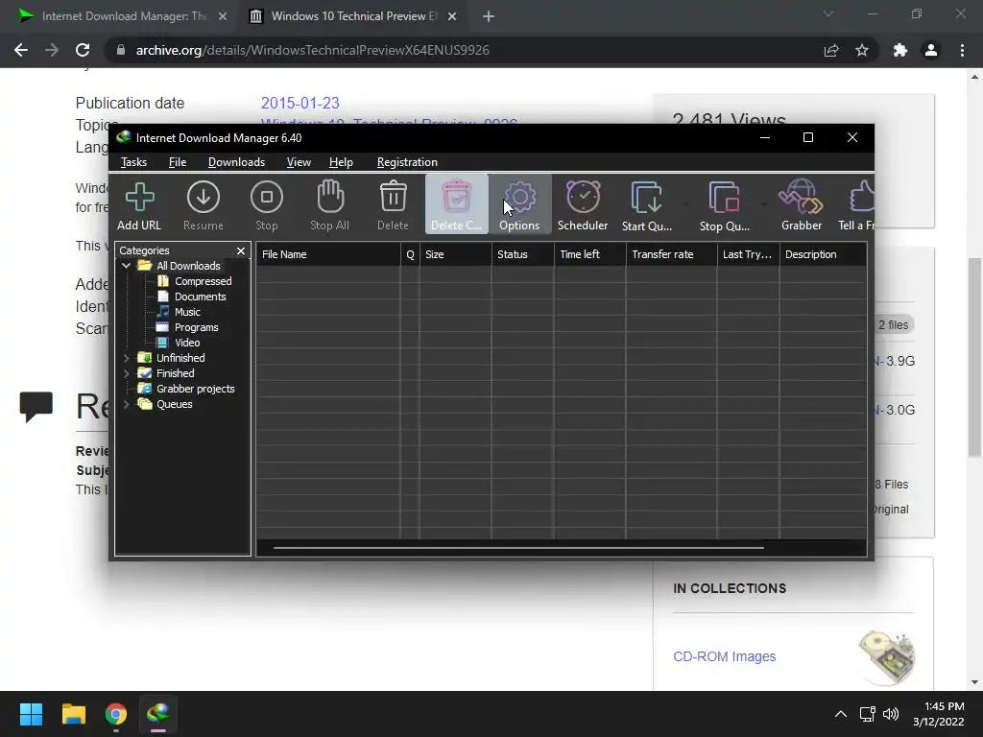Open the Windows Start menu
The width and height of the screenshot is (983, 737).
coord(31,714)
